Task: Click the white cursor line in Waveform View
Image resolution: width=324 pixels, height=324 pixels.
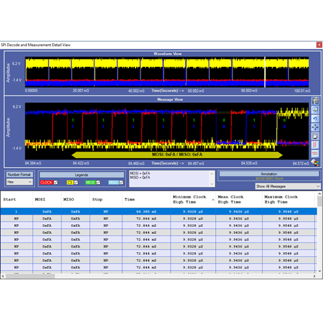Action: (265, 72)
